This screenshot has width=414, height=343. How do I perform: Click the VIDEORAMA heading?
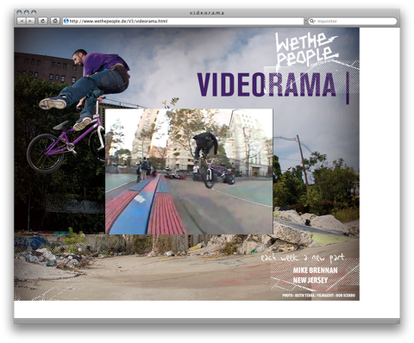click(x=267, y=84)
